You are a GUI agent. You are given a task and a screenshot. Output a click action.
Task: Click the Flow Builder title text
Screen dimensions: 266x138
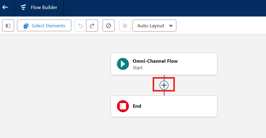click(44, 7)
